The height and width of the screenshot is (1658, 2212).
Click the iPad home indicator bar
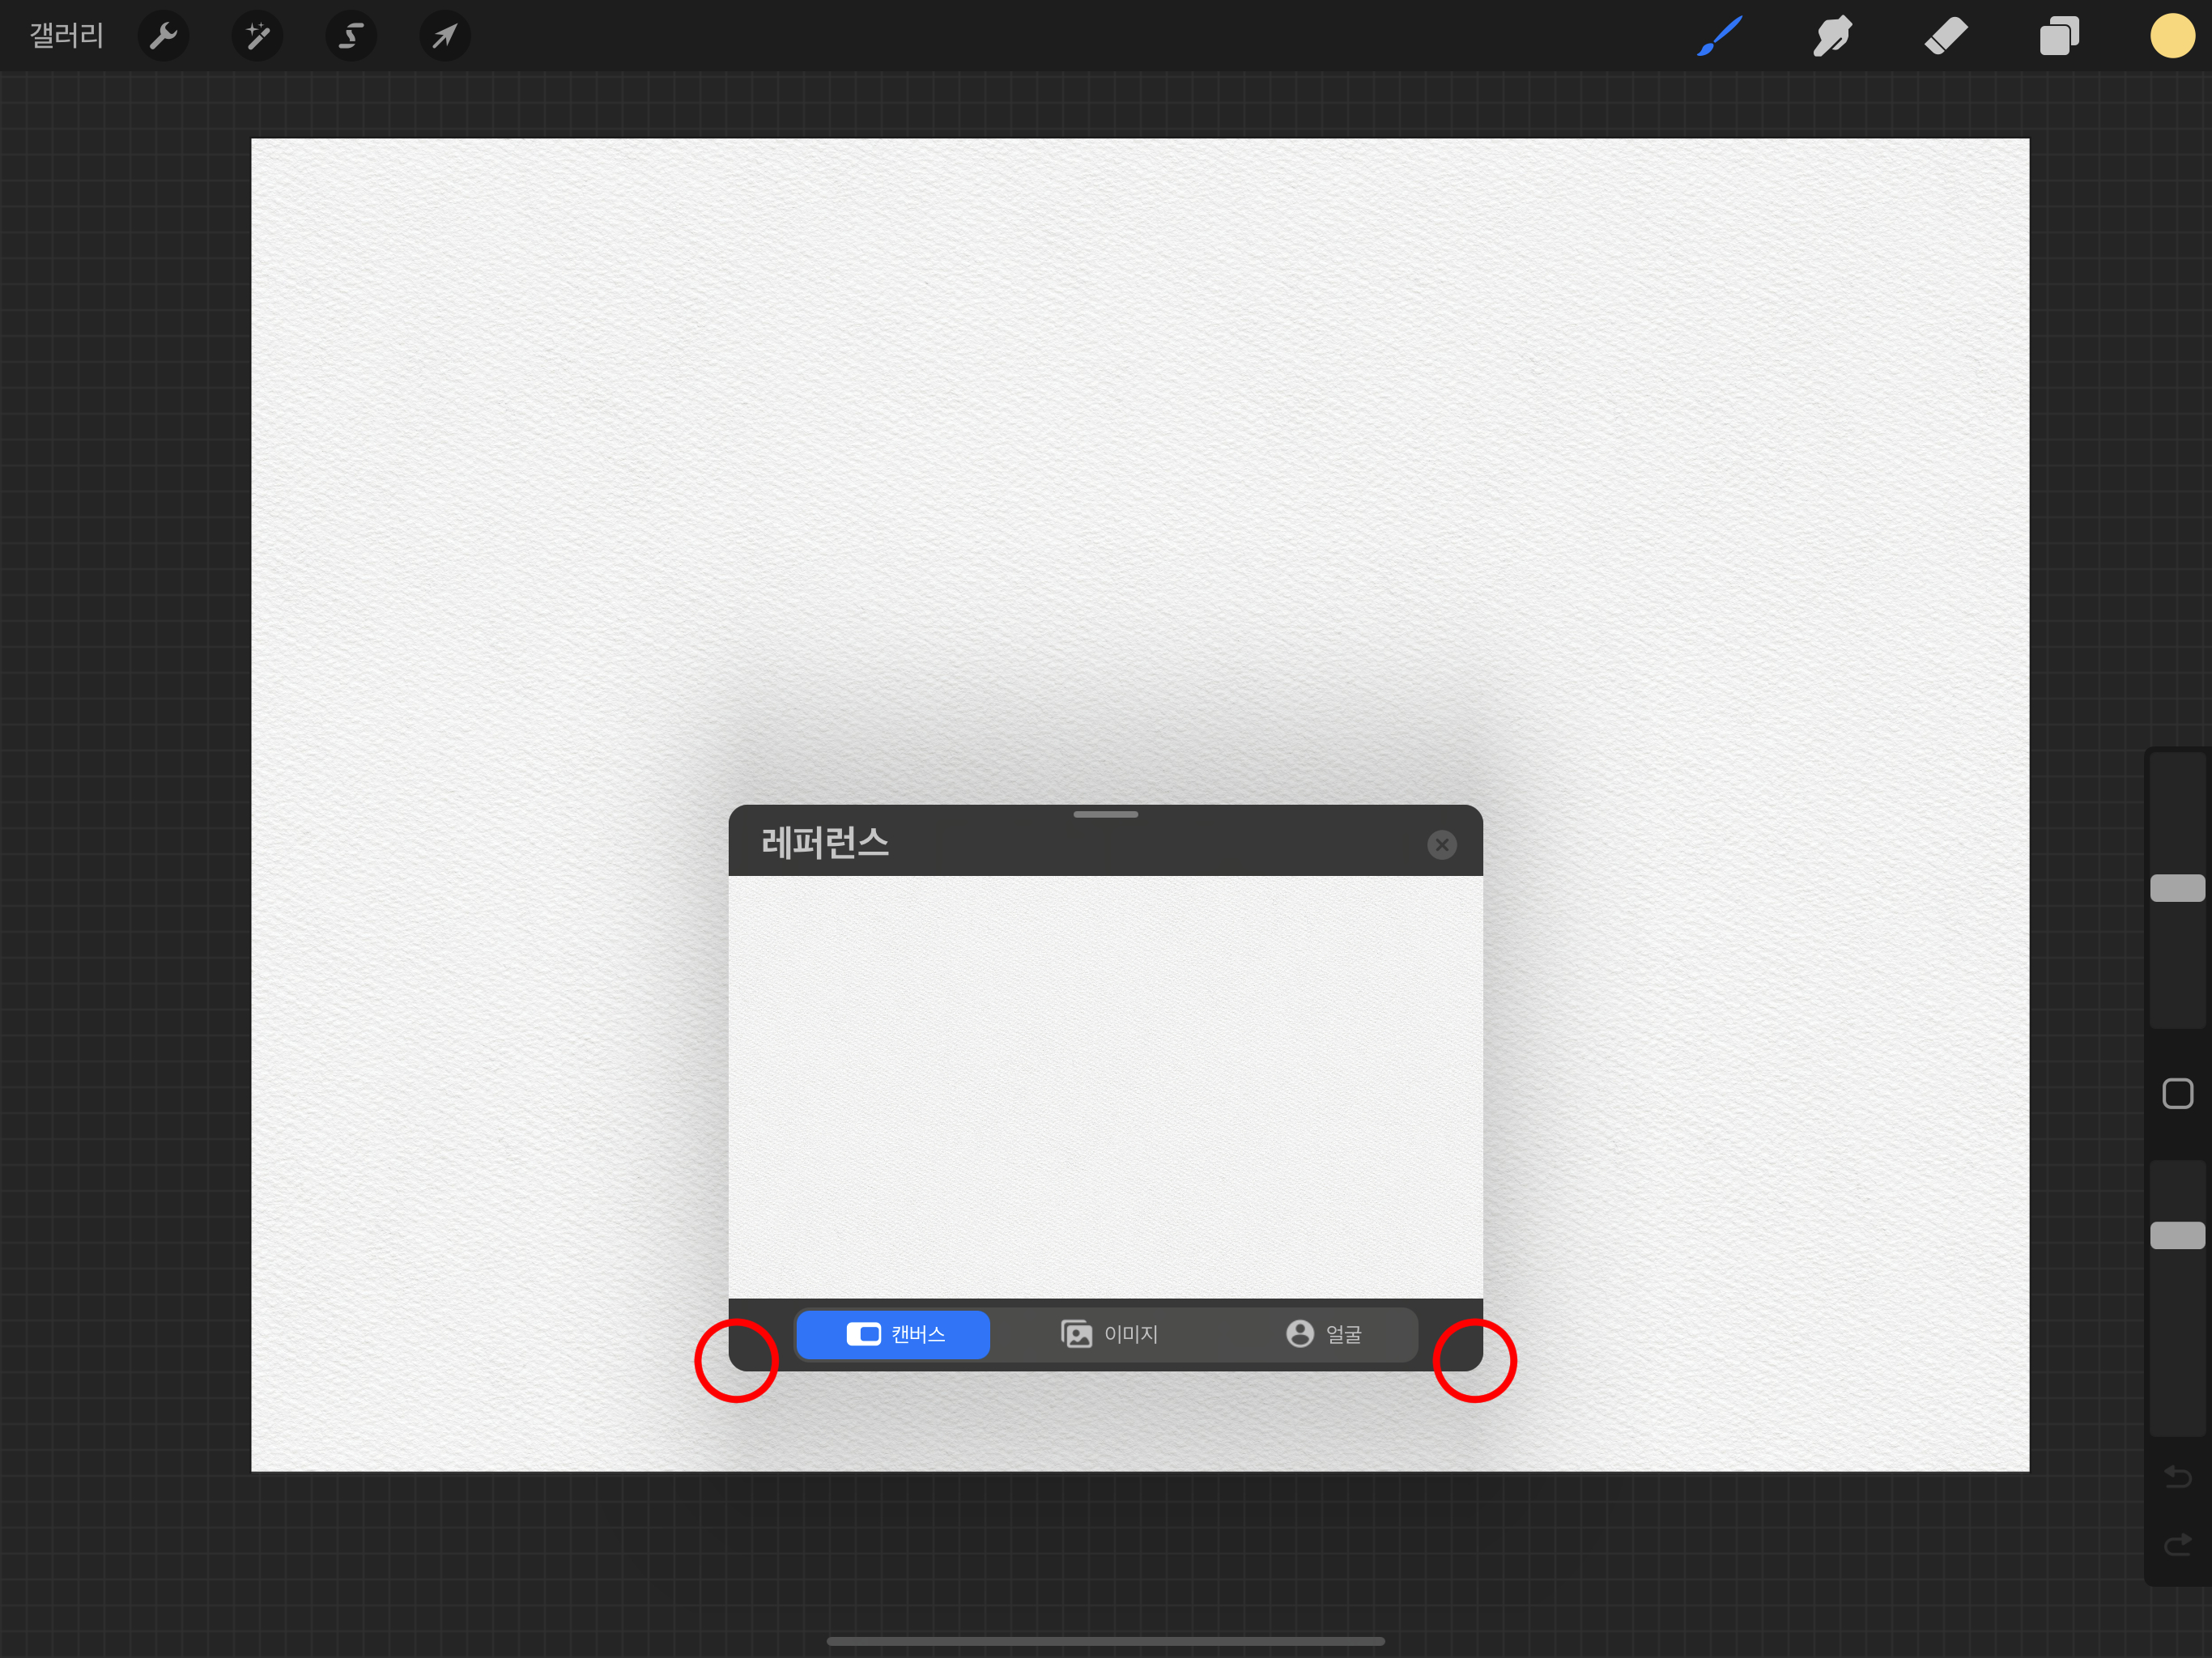coord(1105,1641)
